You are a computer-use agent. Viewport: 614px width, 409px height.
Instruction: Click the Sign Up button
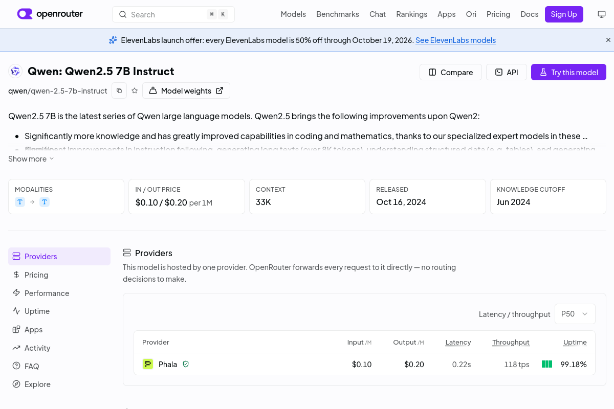(564, 14)
